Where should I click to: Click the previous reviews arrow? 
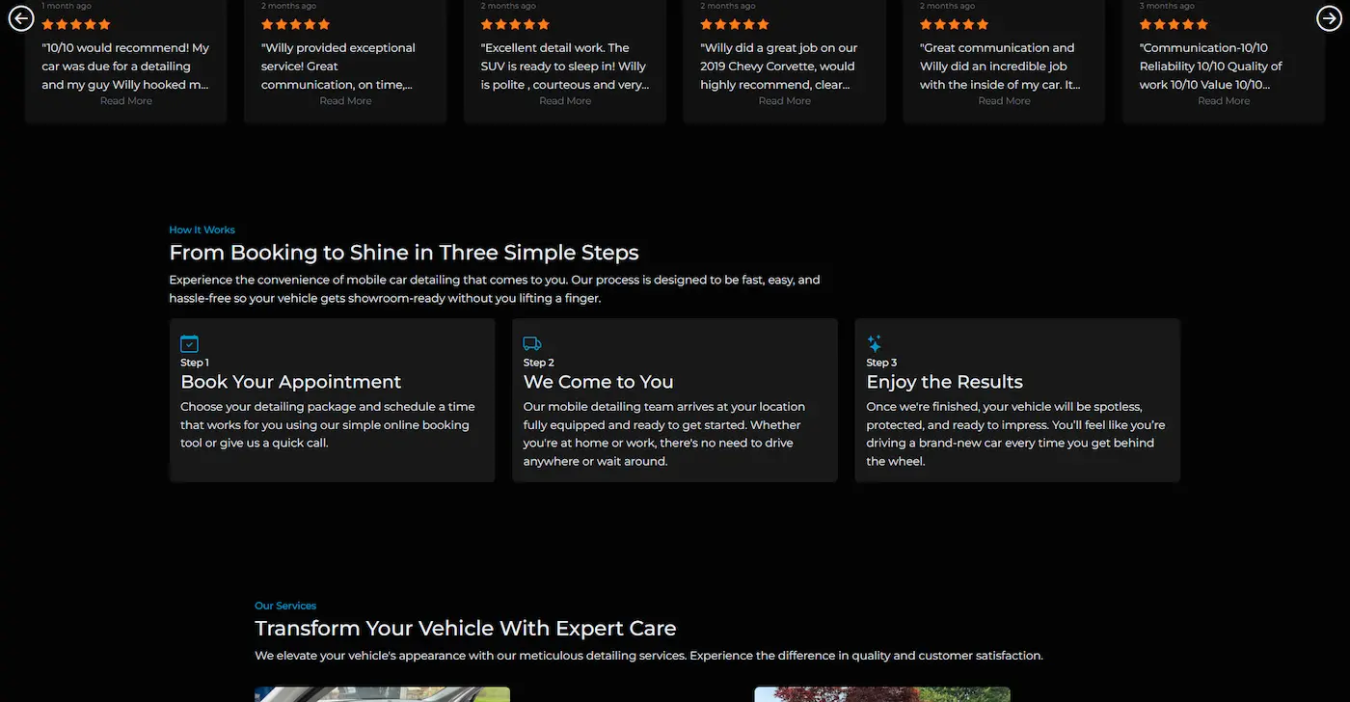coord(21,18)
